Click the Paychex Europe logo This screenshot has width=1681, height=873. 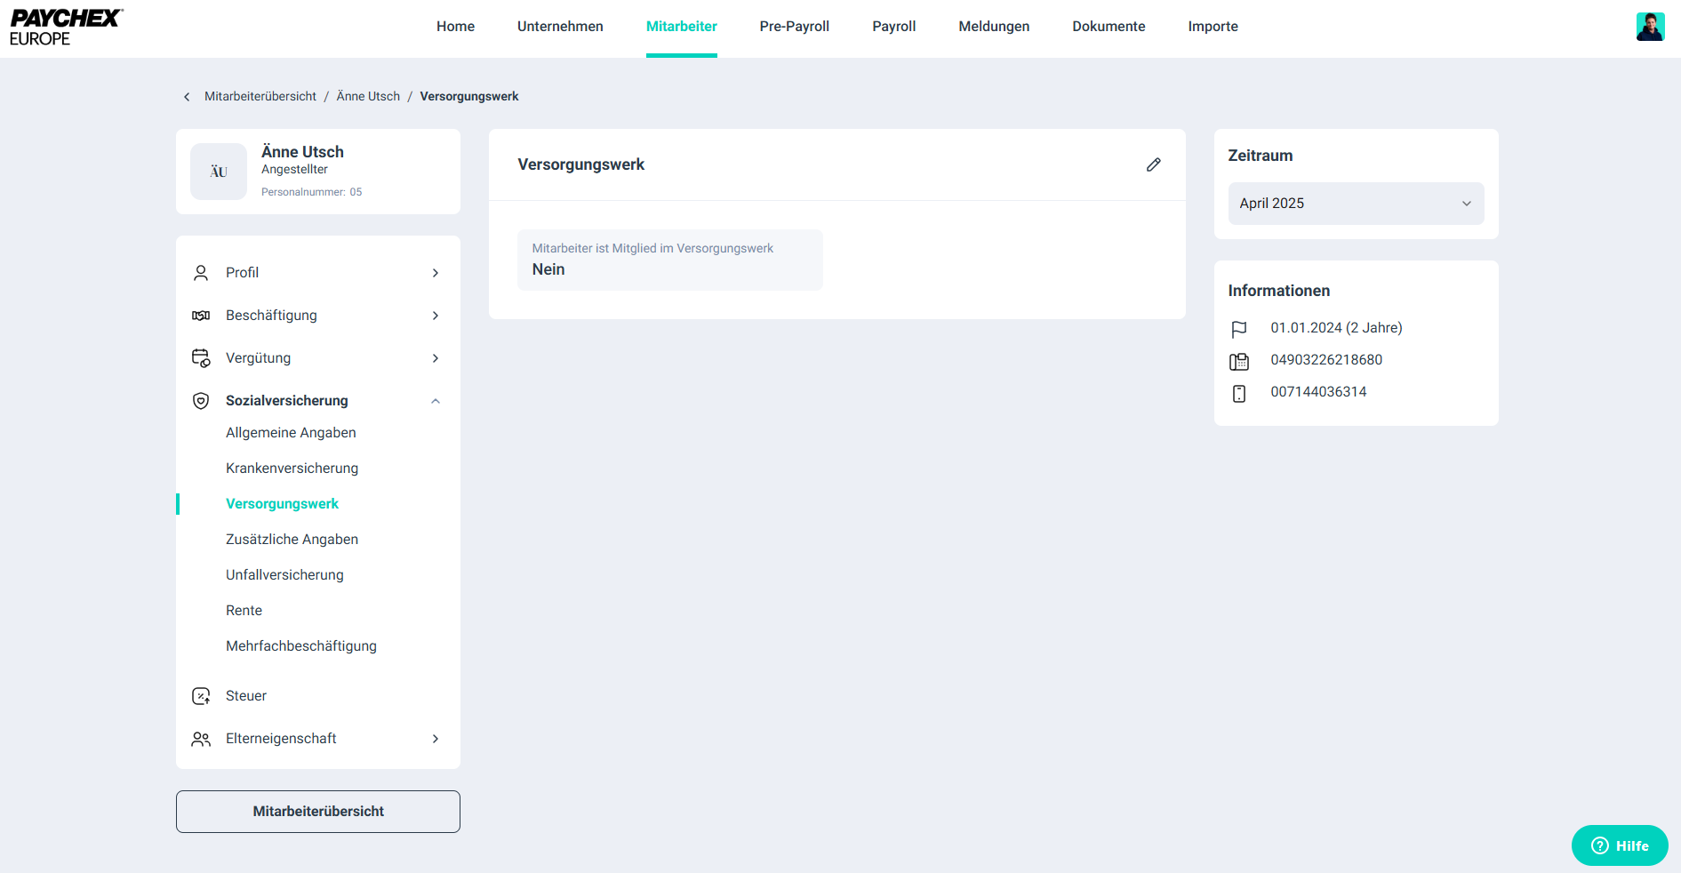[66, 28]
